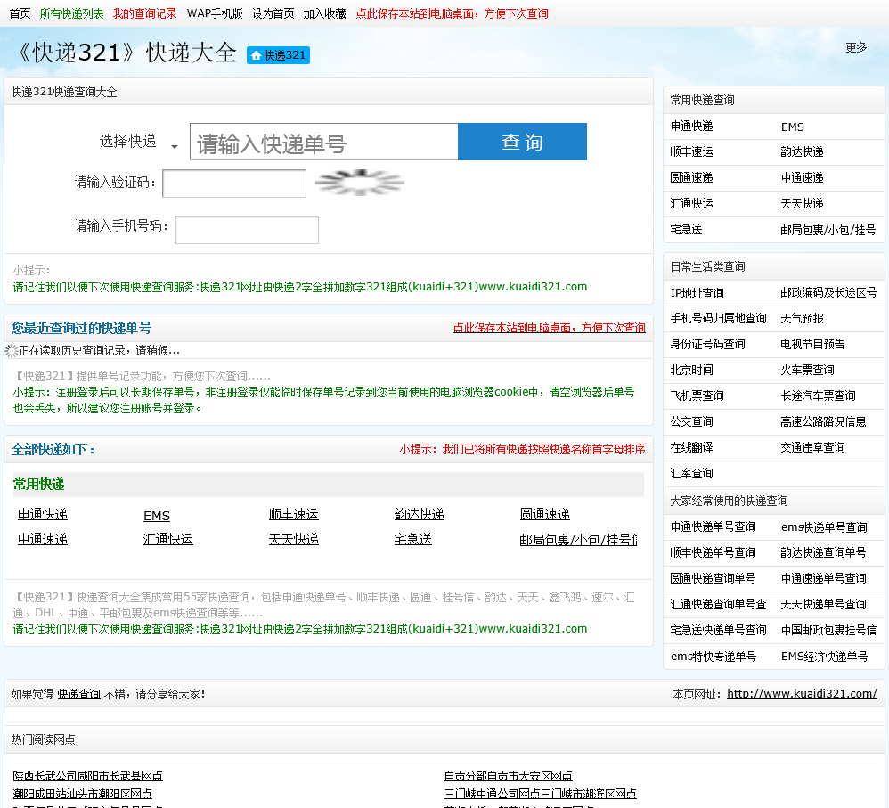Open 飞机票查询 link
This screenshot has width=889, height=808.
pos(697,396)
